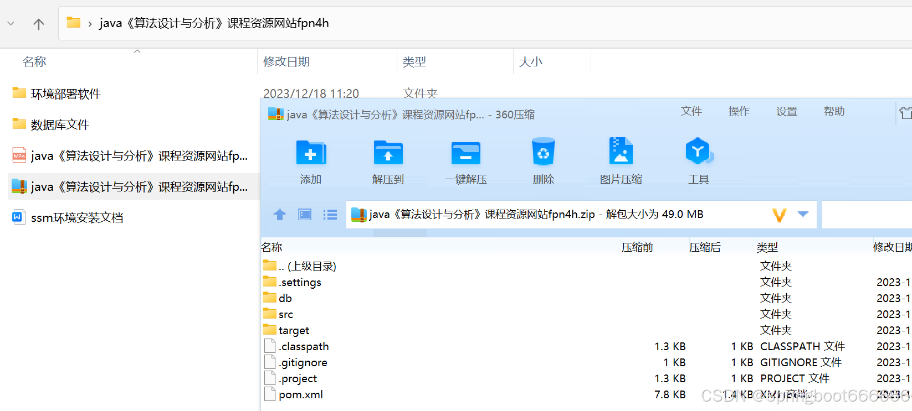
Task: Click the Explorer address bar path text
Action: (x=214, y=23)
